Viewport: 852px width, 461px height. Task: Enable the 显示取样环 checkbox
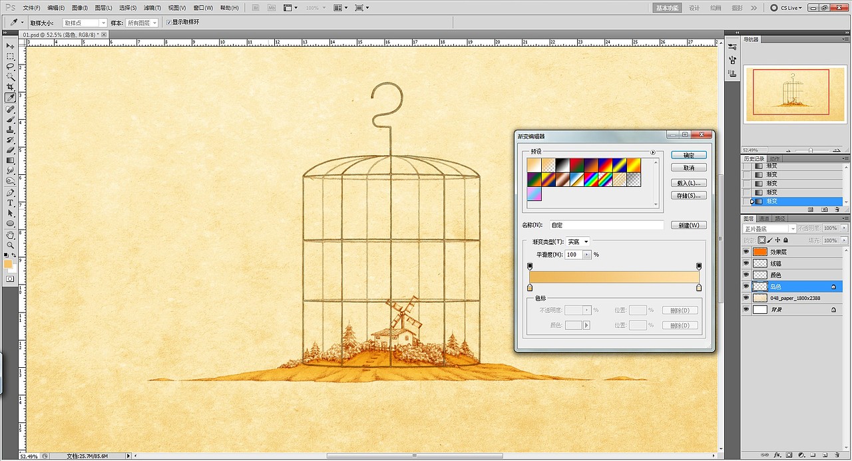click(169, 23)
